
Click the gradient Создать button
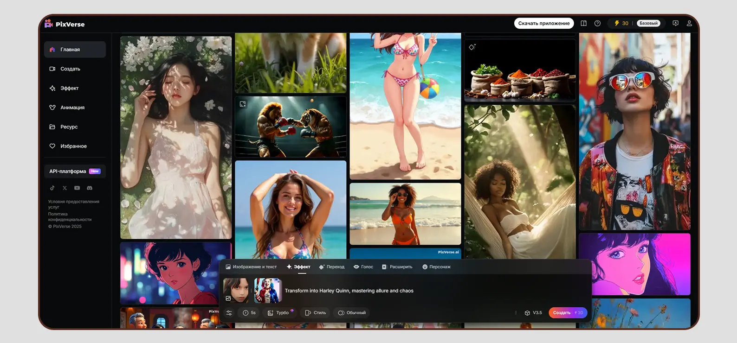568,313
